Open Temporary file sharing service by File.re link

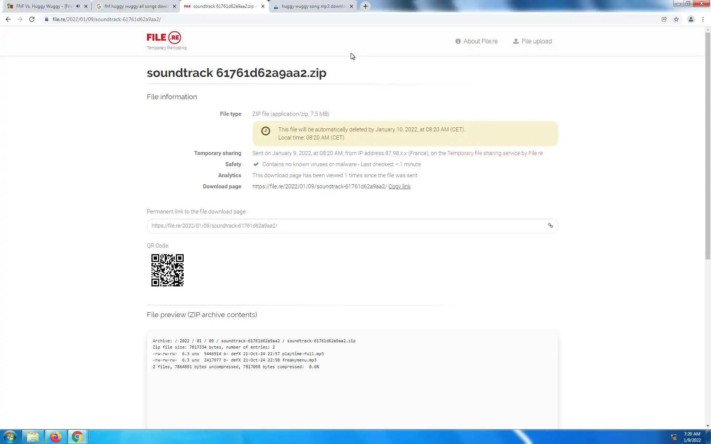495,153
